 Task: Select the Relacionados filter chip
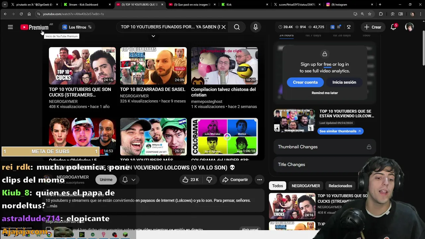click(340, 186)
